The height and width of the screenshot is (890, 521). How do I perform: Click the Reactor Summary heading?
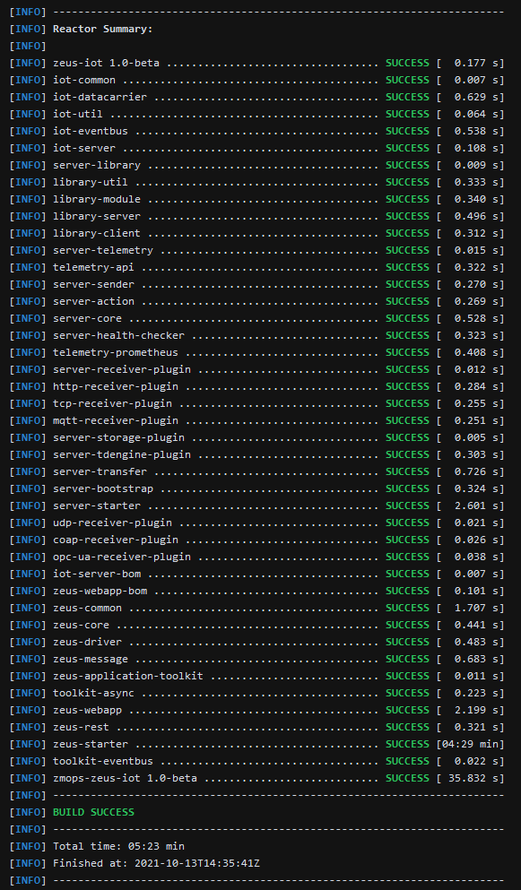click(x=103, y=29)
